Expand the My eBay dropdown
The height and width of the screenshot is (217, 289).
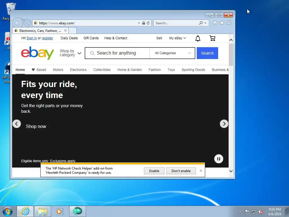pos(178,38)
